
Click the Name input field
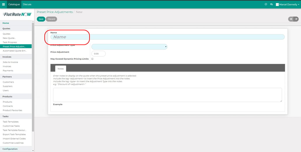(x=167, y=37)
